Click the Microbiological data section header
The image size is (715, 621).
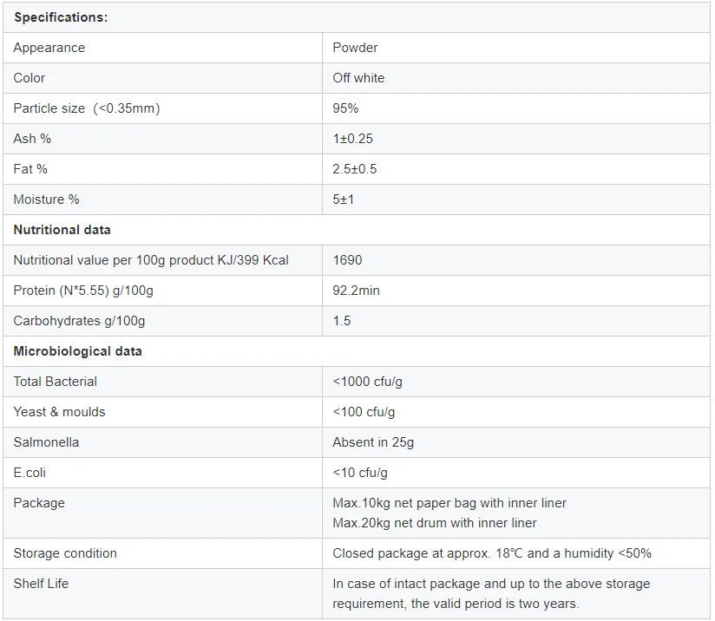pyautogui.click(x=77, y=351)
